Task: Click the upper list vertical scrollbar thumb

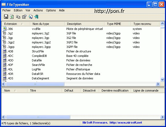Action: point(162,27)
